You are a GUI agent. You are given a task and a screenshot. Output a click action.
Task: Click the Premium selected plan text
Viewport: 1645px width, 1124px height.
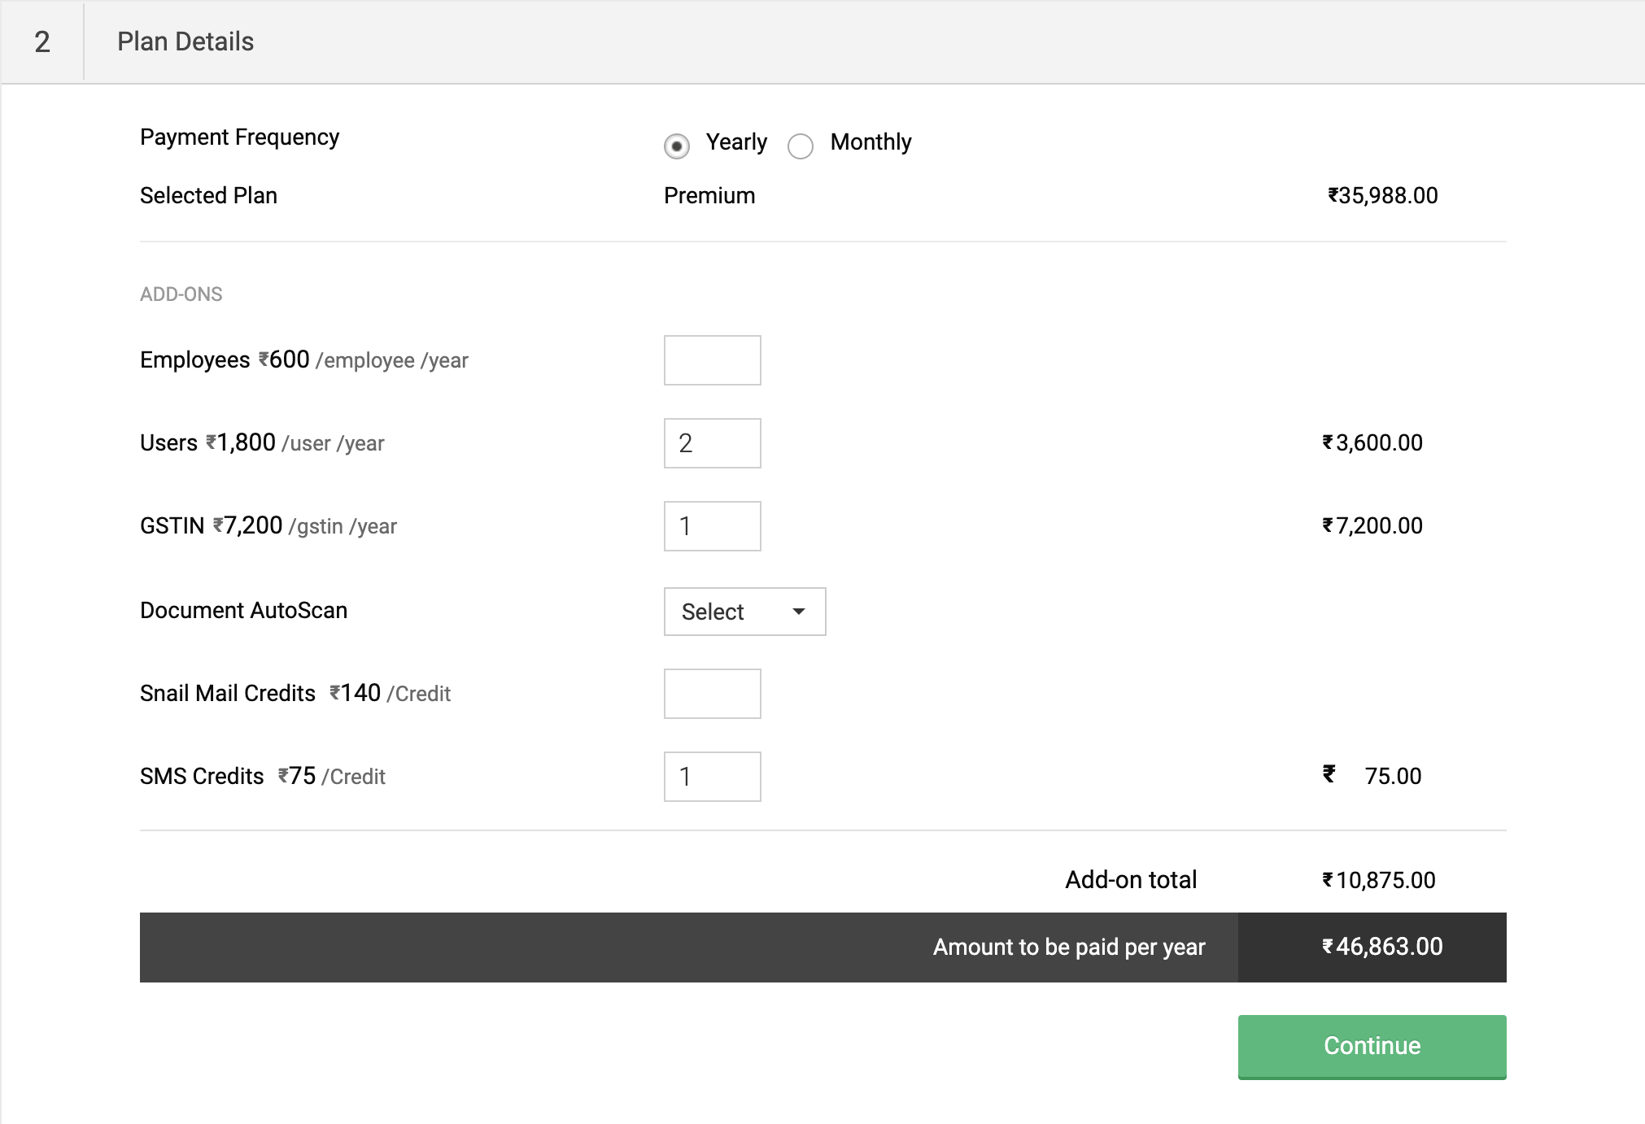coord(709,196)
